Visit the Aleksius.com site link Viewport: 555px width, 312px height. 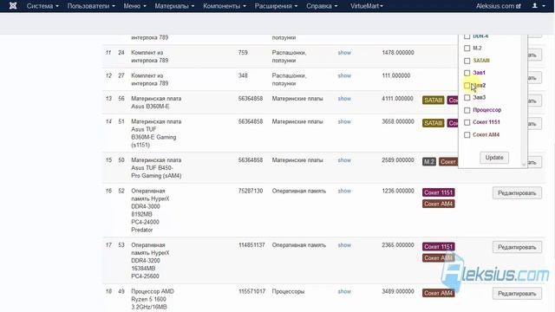point(498,6)
